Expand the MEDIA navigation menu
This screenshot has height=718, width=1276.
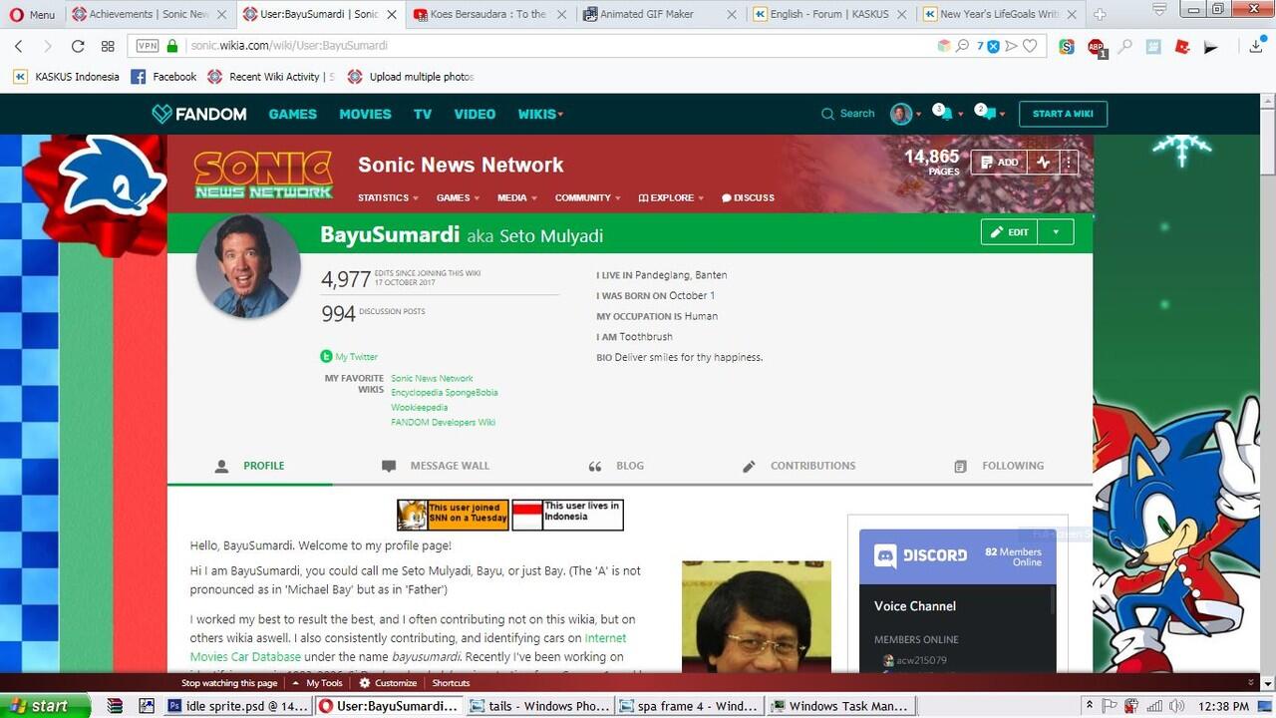pos(517,197)
